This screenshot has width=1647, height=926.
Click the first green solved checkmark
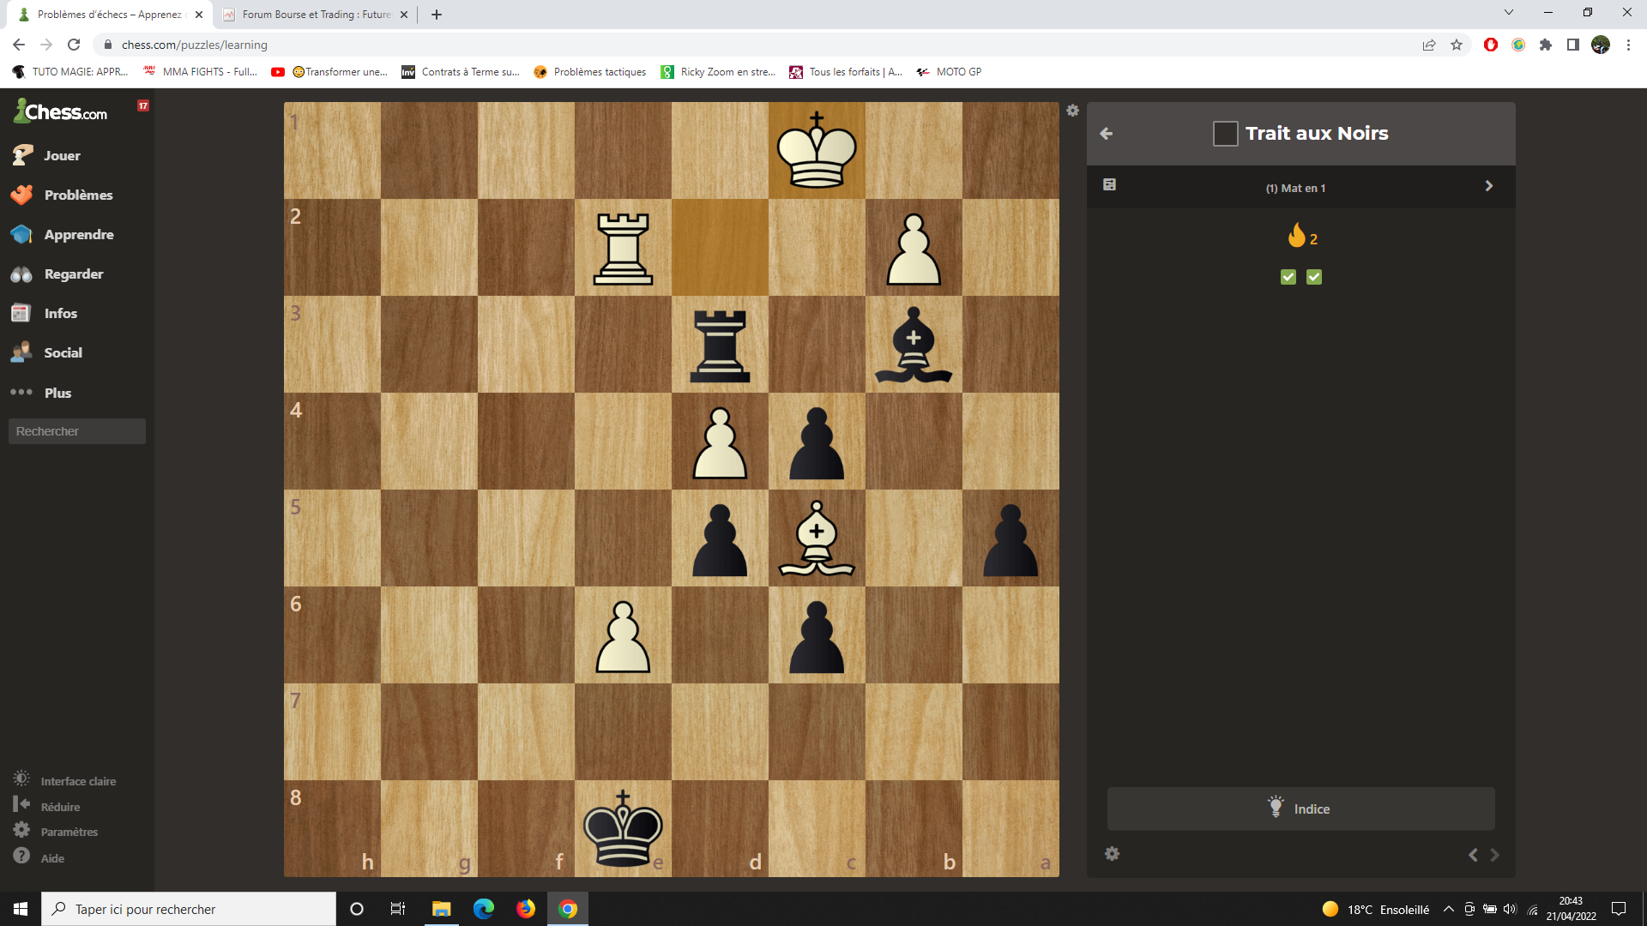tap(1288, 277)
